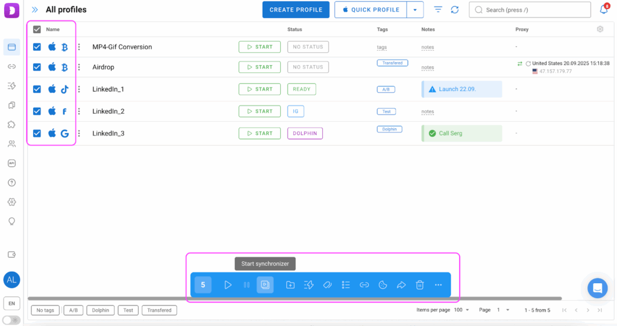The width and height of the screenshot is (617, 326).
Task: Click the refresh icon beside the filter
Action: click(x=455, y=10)
